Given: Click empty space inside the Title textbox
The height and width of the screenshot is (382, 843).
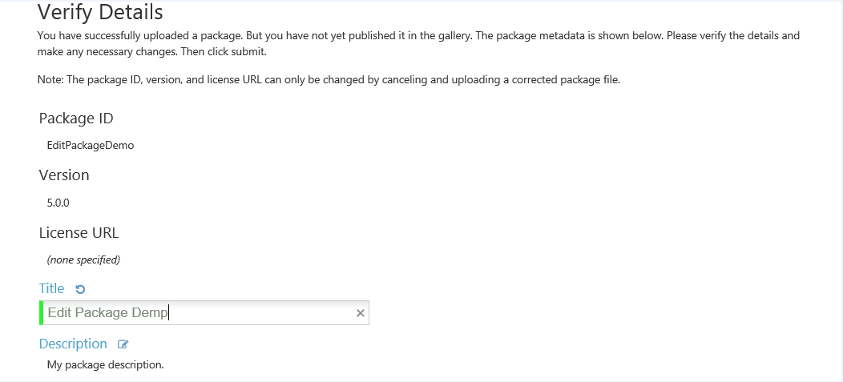Looking at the screenshot, I should pos(264,313).
